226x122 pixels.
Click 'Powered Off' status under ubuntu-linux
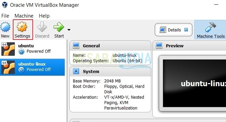pos(39,69)
